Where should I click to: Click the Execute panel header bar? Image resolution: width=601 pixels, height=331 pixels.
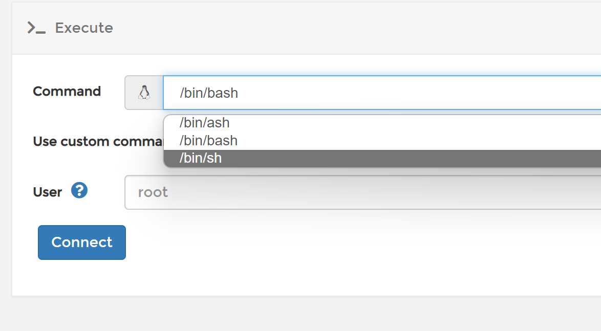tap(307, 28)
